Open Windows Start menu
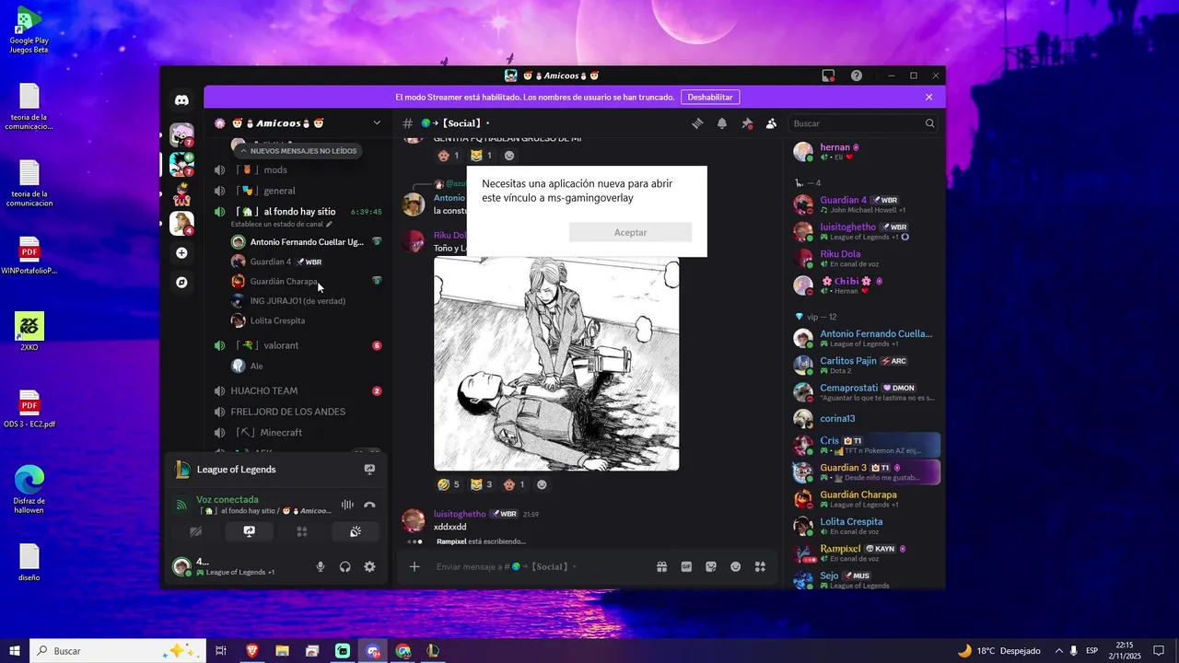This screenshot has width=1179, height=663. point(14,651)
